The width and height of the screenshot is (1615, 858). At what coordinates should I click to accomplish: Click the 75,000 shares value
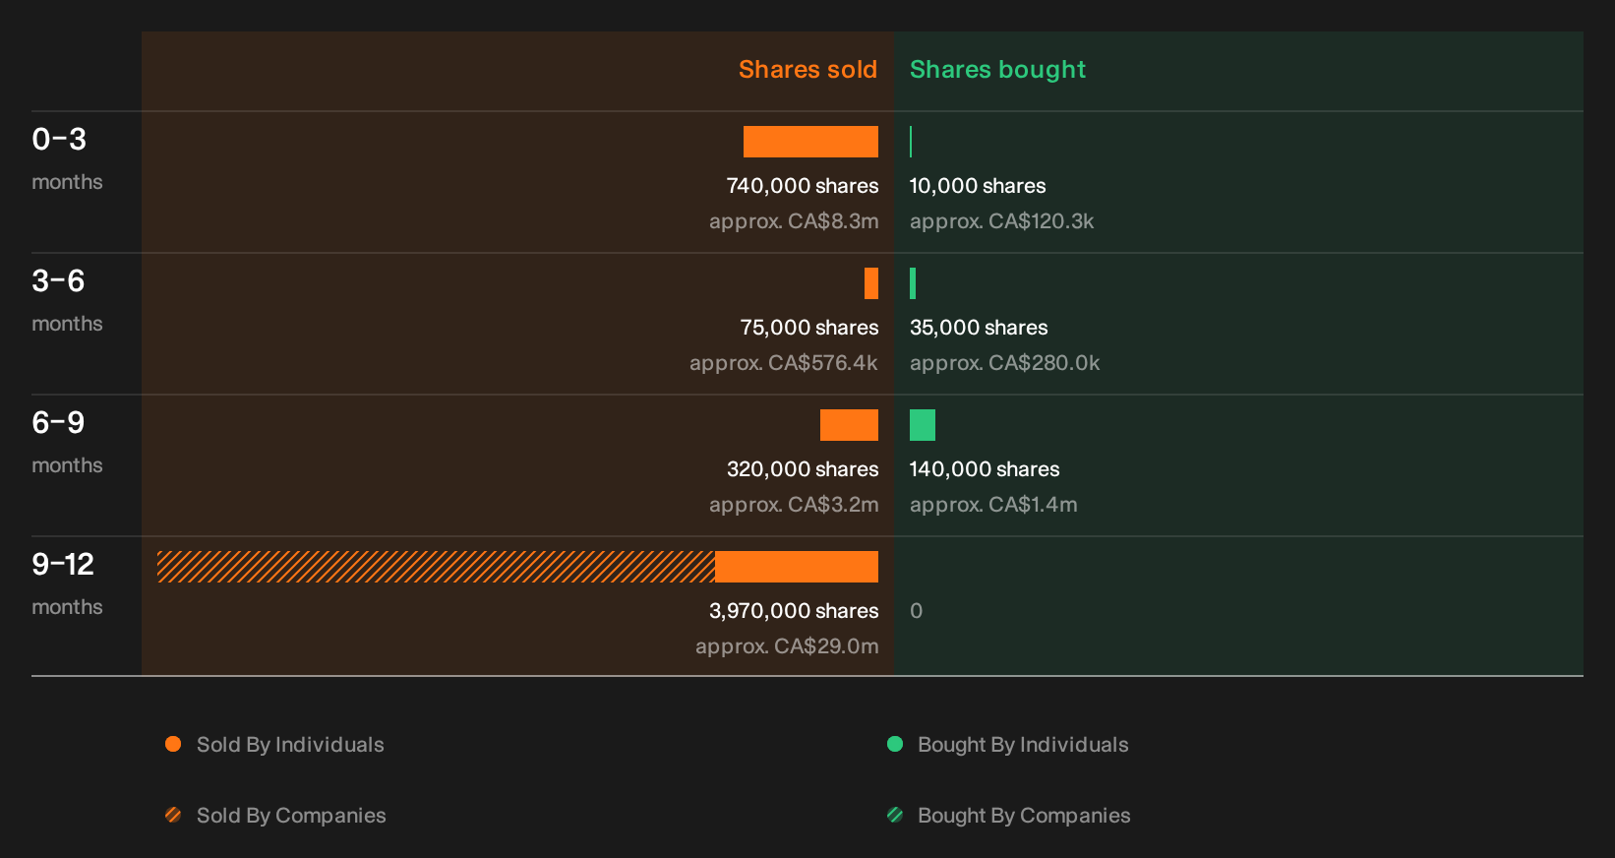809,328
